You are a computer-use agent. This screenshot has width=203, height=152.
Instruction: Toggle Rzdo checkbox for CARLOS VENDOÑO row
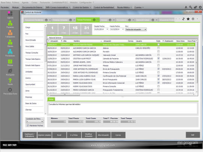[x=158, y=48]
